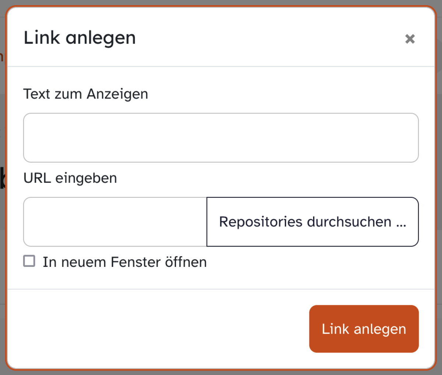The height and width of the screenshot is (375, 442).
Task: Click the In neuem Fenster öffnen label
Action: click(x=124, y=262)
